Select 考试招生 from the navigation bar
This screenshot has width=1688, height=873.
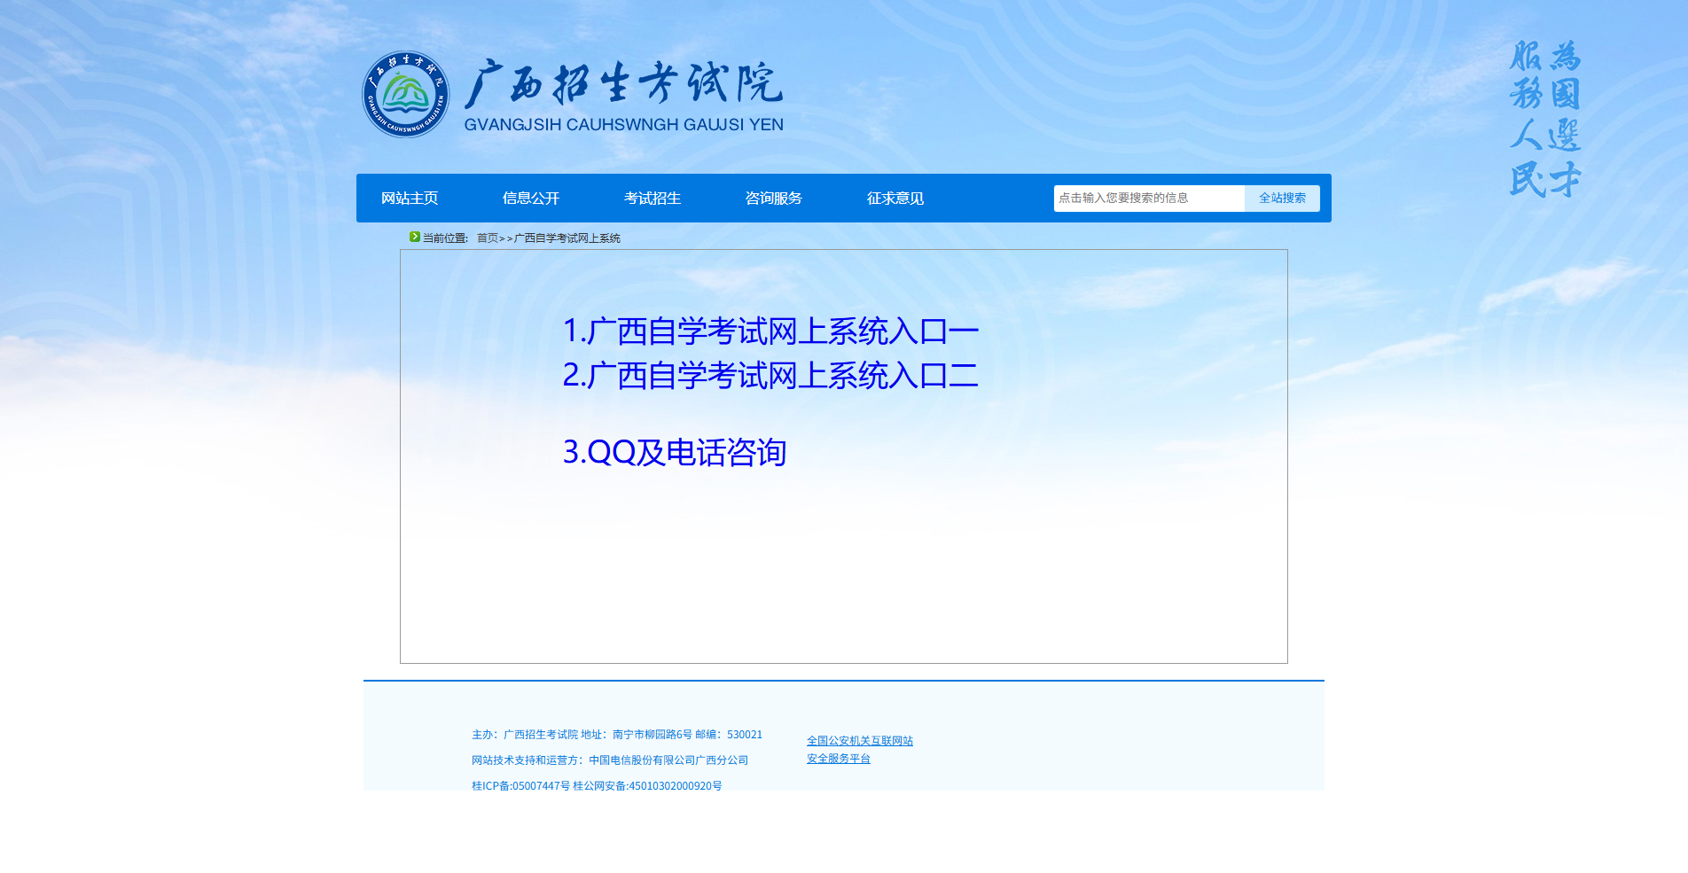click(x=653, y=198)
